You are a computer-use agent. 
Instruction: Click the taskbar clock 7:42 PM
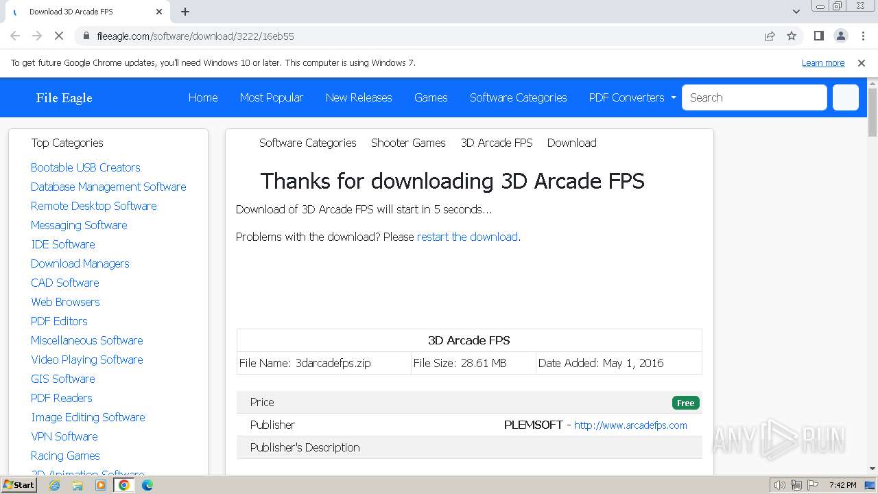[x=842, y=485]
